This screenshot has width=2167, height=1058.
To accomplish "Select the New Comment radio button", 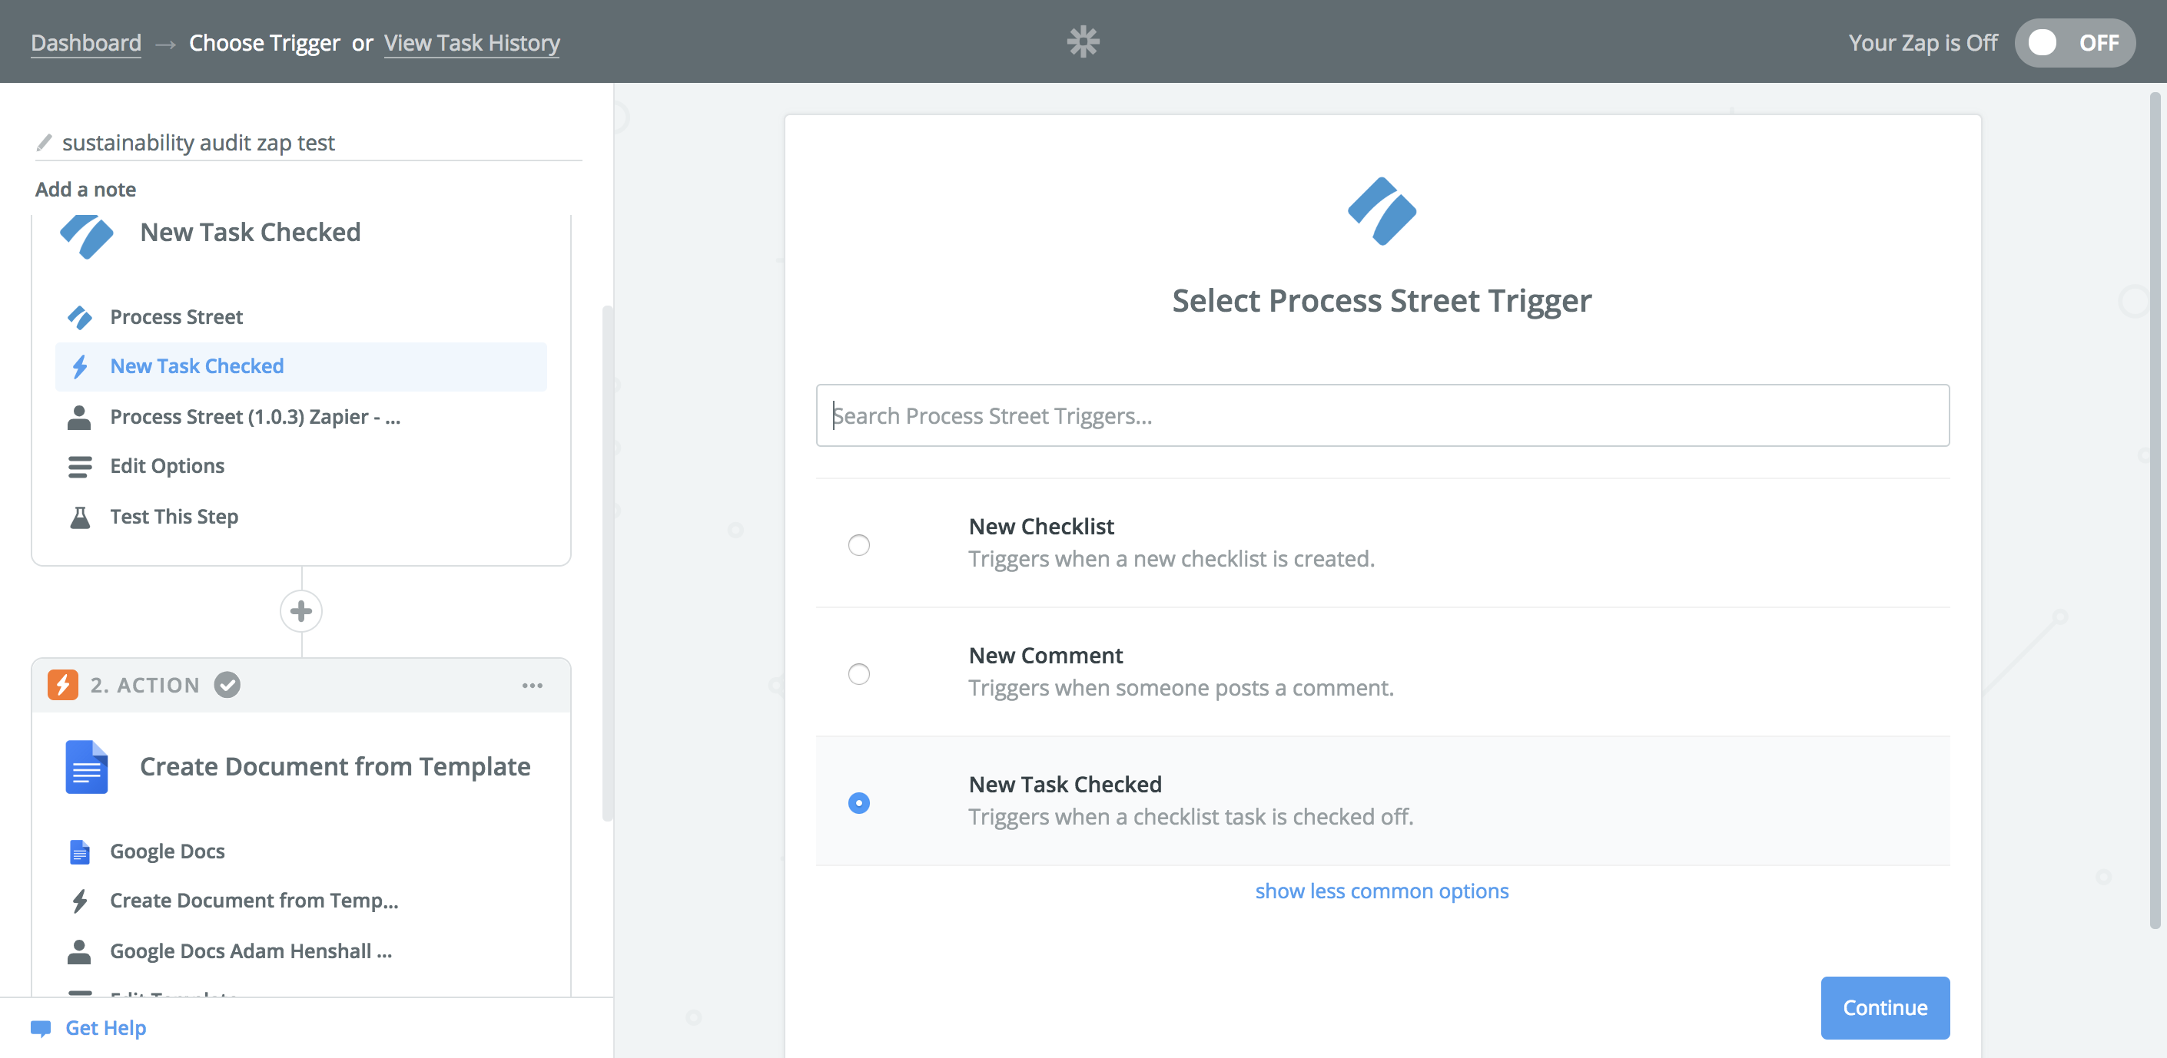I will (x=858, y=674).
